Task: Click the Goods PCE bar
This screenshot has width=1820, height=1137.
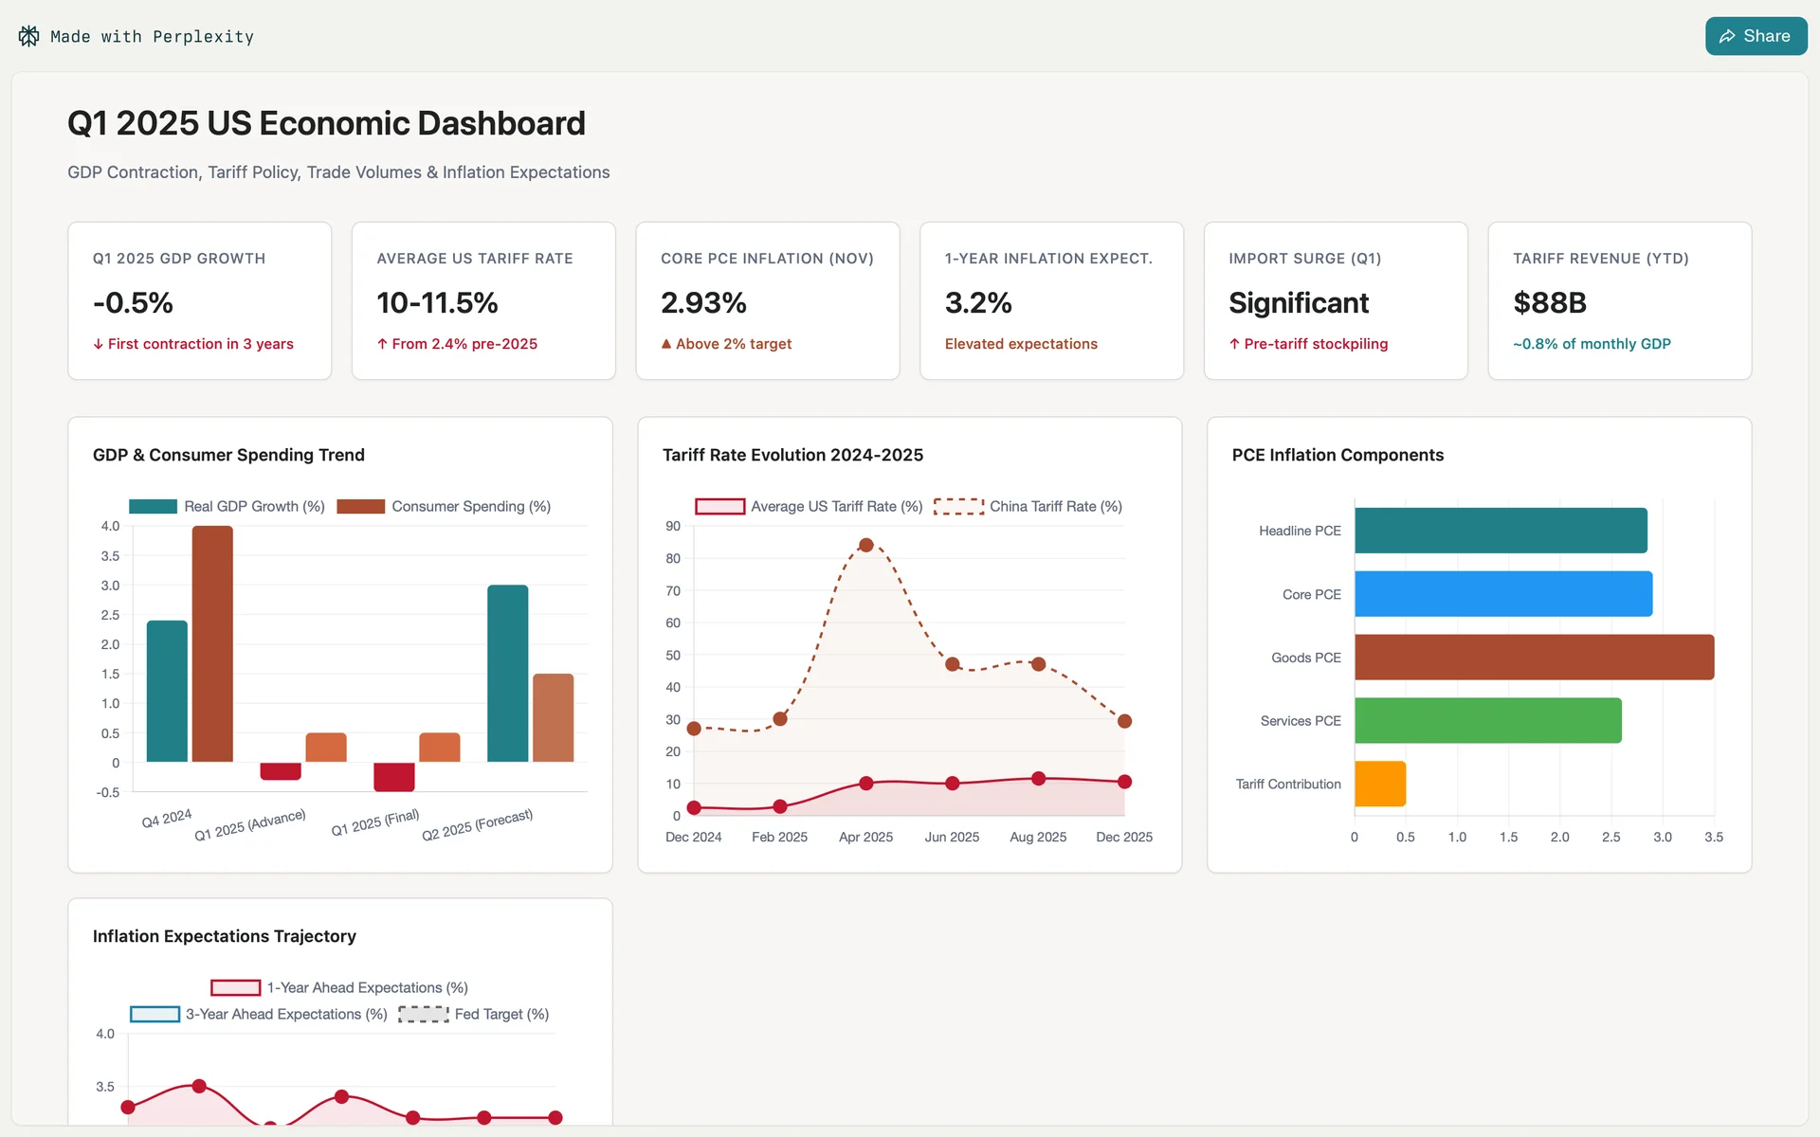Action: coord(1533,658)
